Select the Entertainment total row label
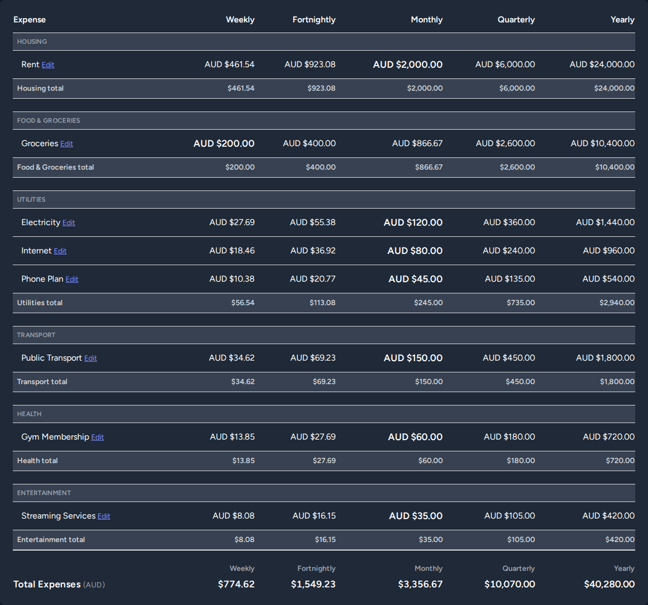Viewport: 648px width, 605px height. coord(51,540)
